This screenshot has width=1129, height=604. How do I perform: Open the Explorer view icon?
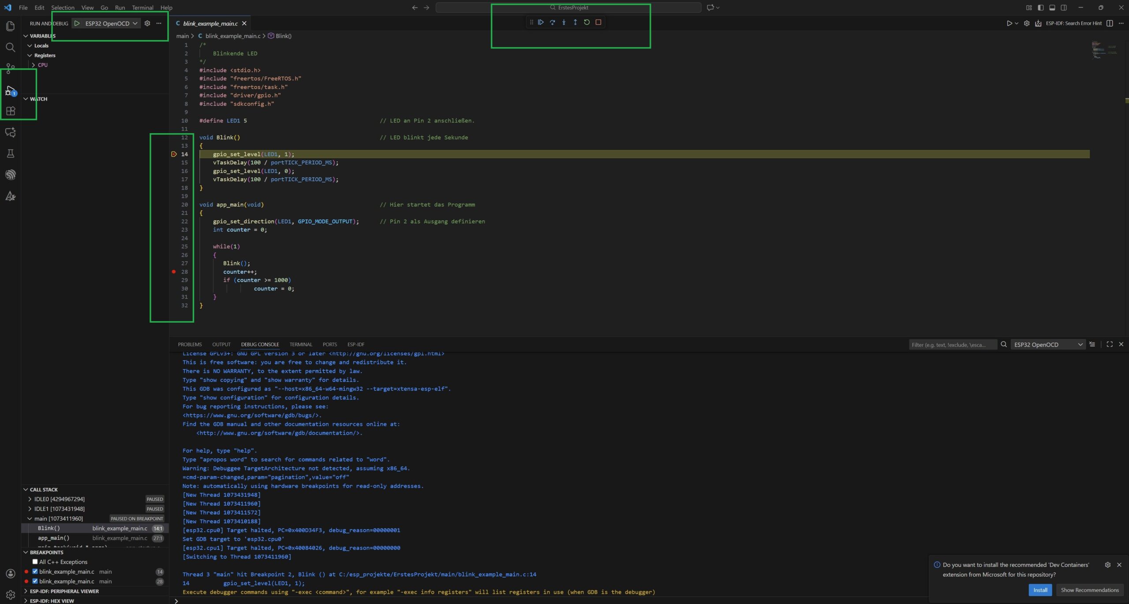point(11,26)
